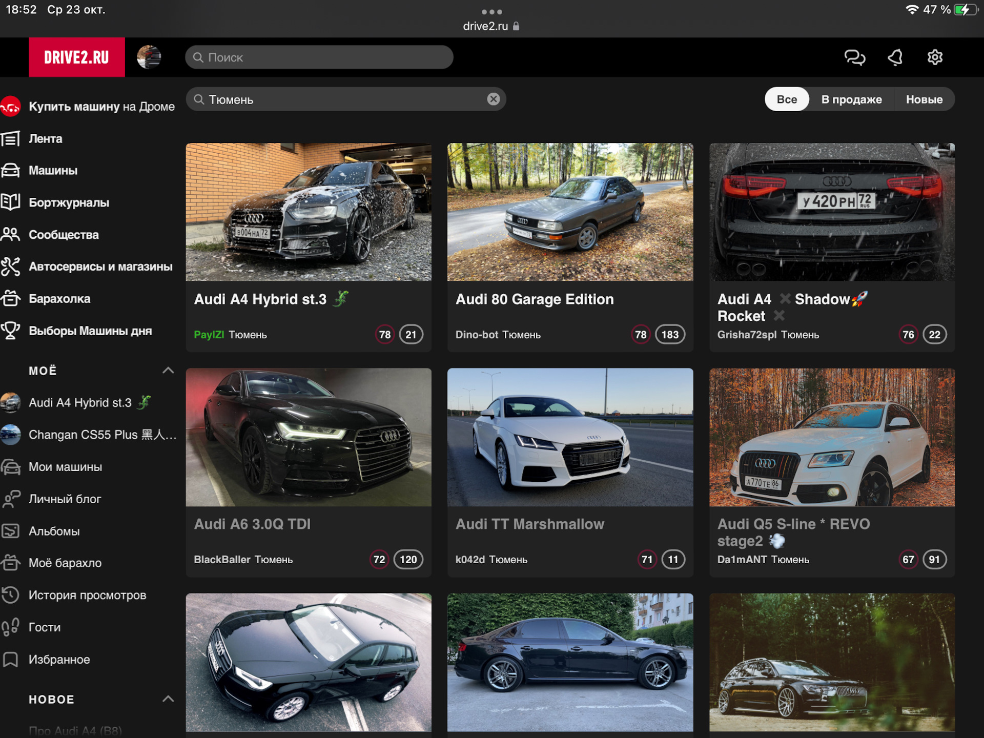Open k042d user profile link
The image size is (984, 738).
click(x=470, y=560)
